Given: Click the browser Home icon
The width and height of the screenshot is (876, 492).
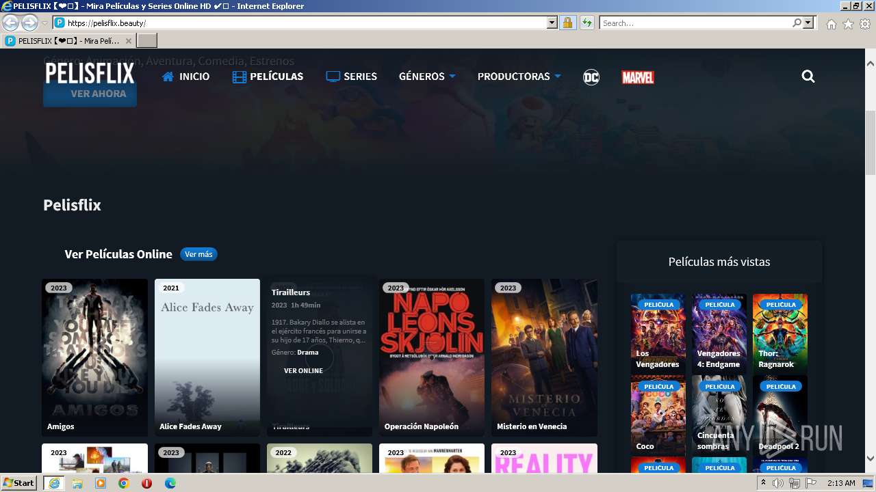Looking at the screenshot, I should [x=831, y=24].
